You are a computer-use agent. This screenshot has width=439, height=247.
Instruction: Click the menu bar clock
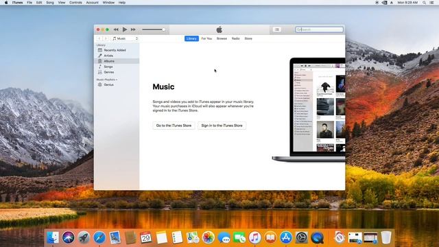(407, 3)
